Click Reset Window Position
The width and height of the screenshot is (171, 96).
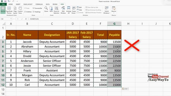click(x=93, y=13)
